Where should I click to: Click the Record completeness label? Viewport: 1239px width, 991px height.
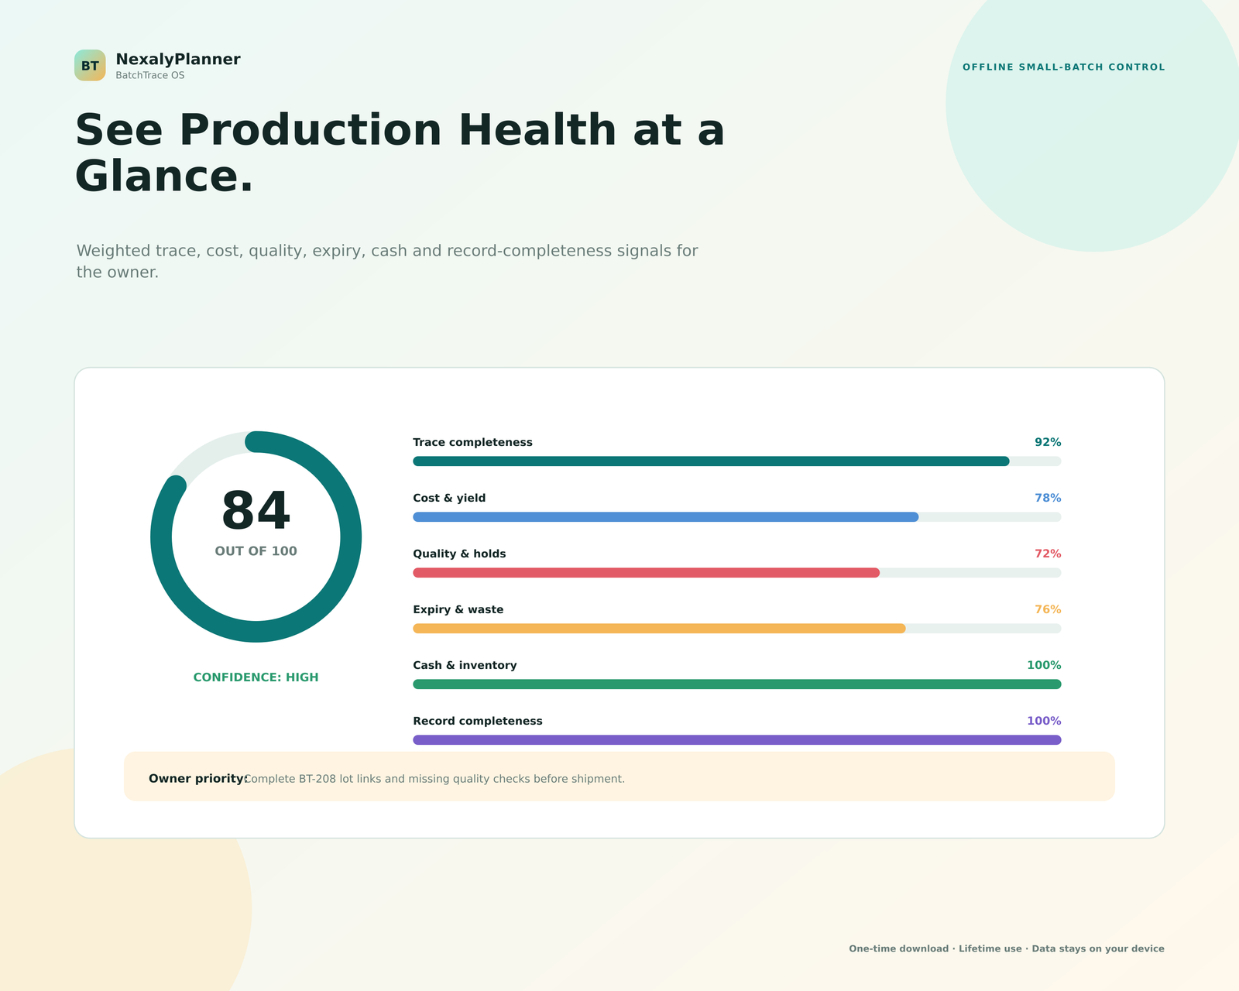point(478,721)
